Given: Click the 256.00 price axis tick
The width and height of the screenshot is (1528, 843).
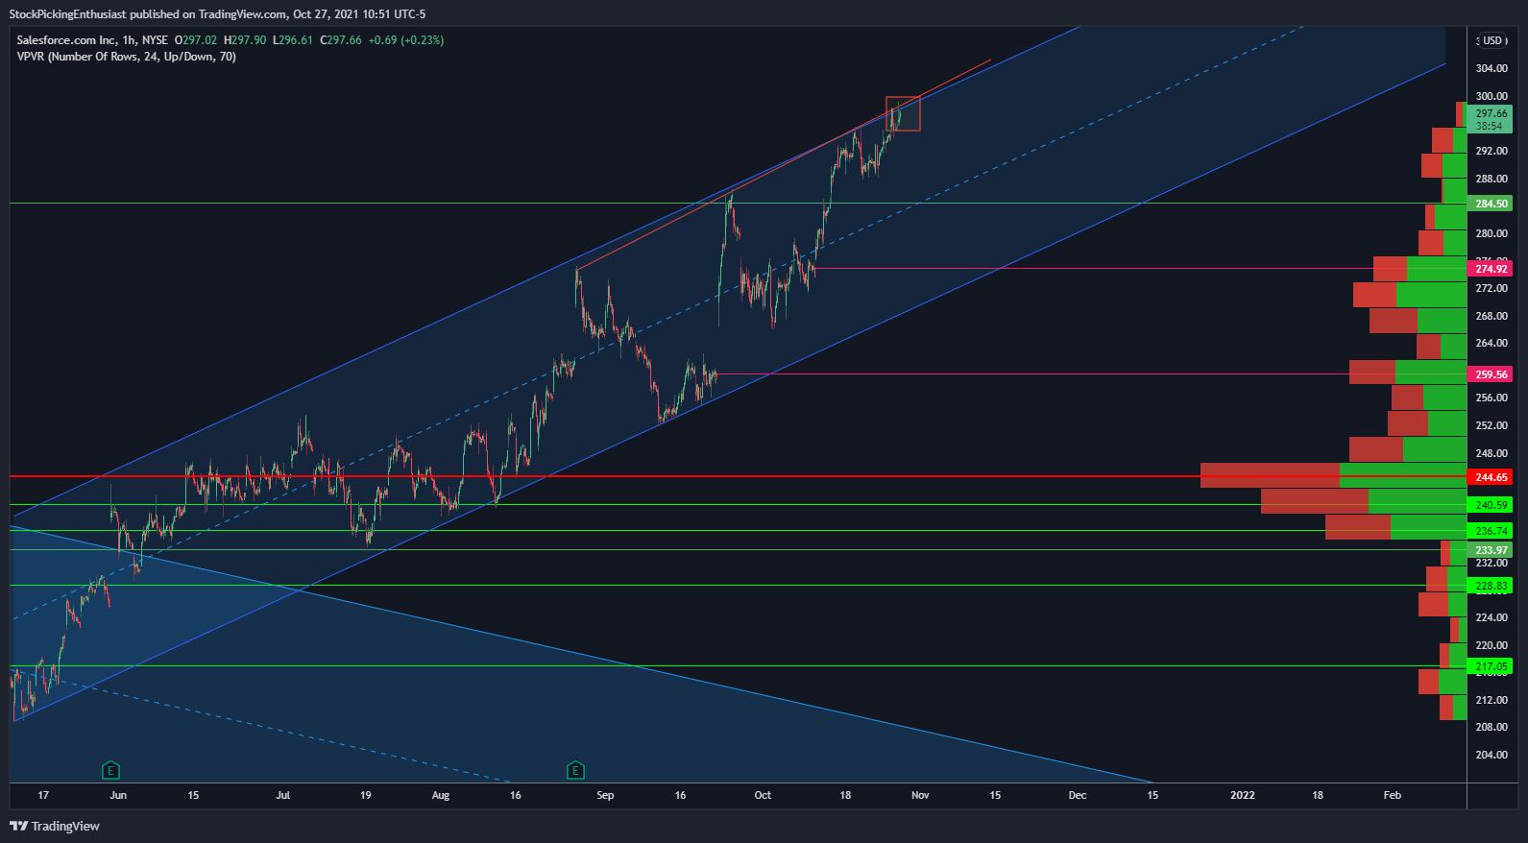Looking at the screenshot, I should [1492, 397].
